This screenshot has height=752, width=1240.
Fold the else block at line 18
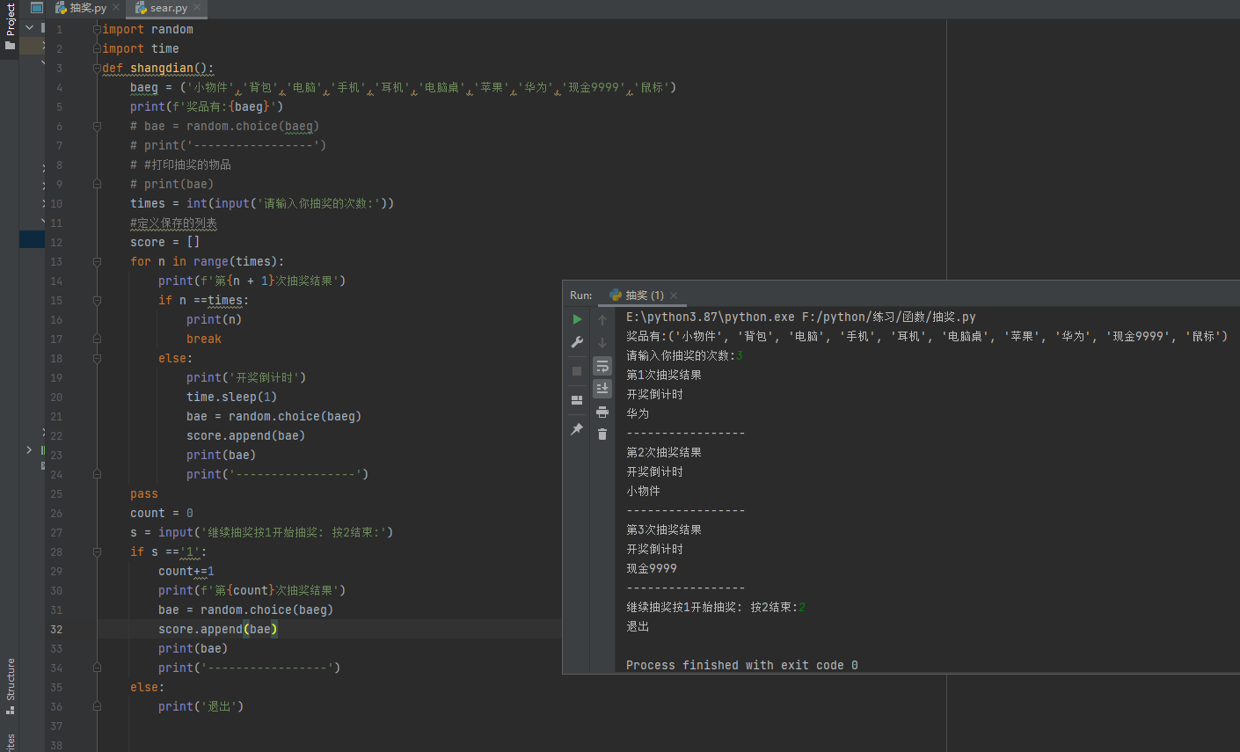click(x=97, y=358)
